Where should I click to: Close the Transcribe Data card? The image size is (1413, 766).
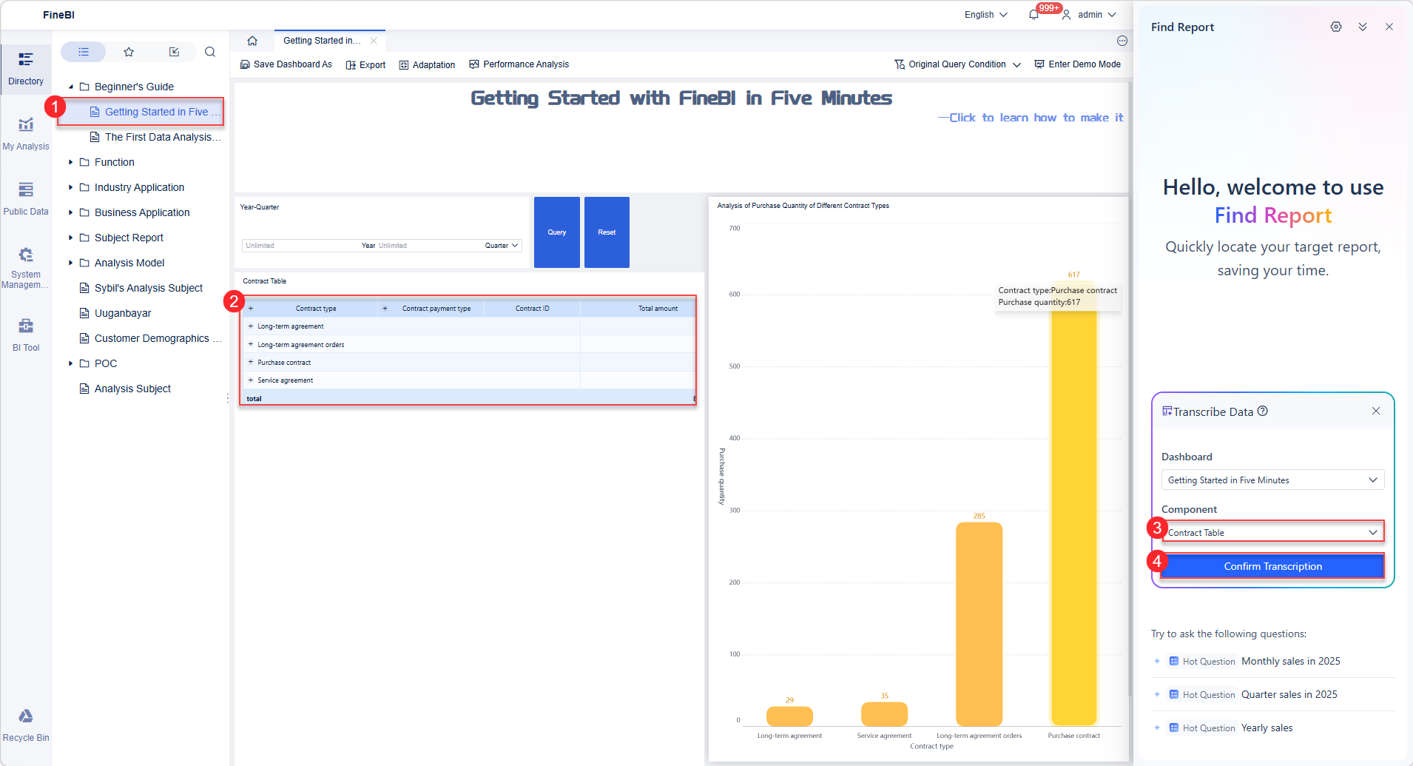pyautogui.click(x=1376, y=411)
